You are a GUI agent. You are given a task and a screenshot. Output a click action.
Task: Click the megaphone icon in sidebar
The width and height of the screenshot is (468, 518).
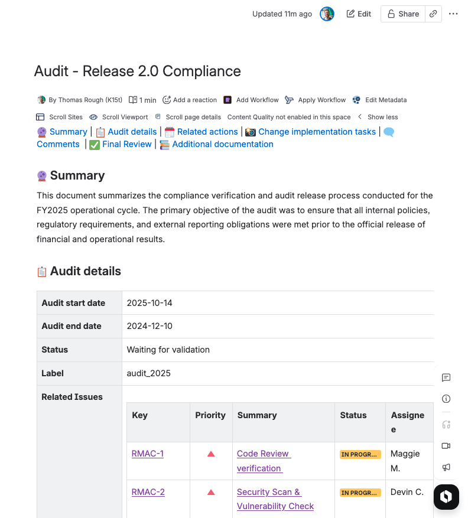(446, 467)
